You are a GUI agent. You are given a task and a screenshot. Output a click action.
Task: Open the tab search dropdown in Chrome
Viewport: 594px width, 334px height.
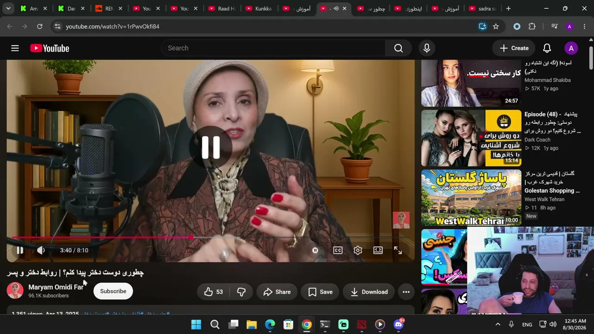pyautogui.click(x=8, y=8)
